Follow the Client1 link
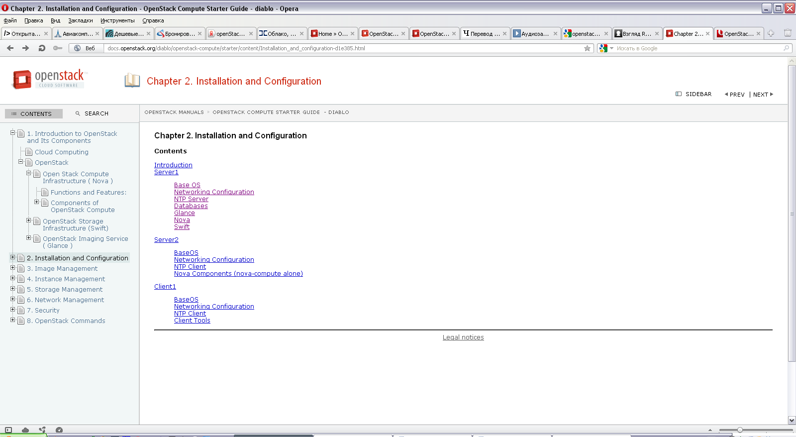Viewport: 796px width, 437px height. tap(165, 286)
